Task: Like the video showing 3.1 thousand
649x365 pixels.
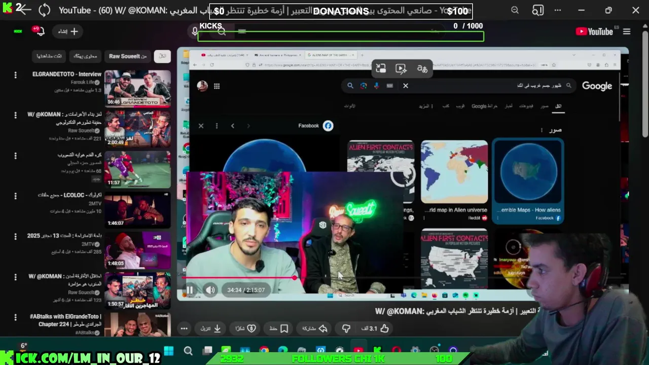Action: coord(375,328)
